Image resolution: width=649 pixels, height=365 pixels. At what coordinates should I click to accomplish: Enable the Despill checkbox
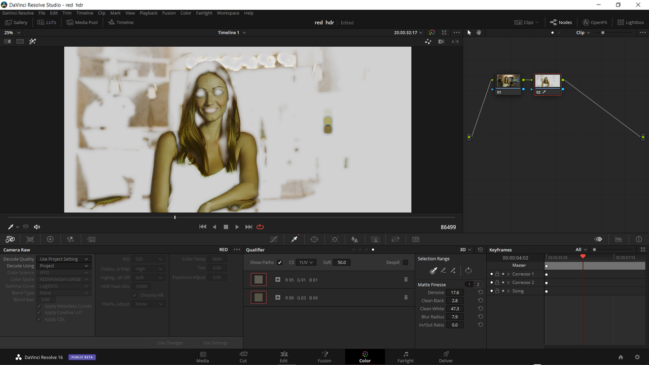(405, 263)
